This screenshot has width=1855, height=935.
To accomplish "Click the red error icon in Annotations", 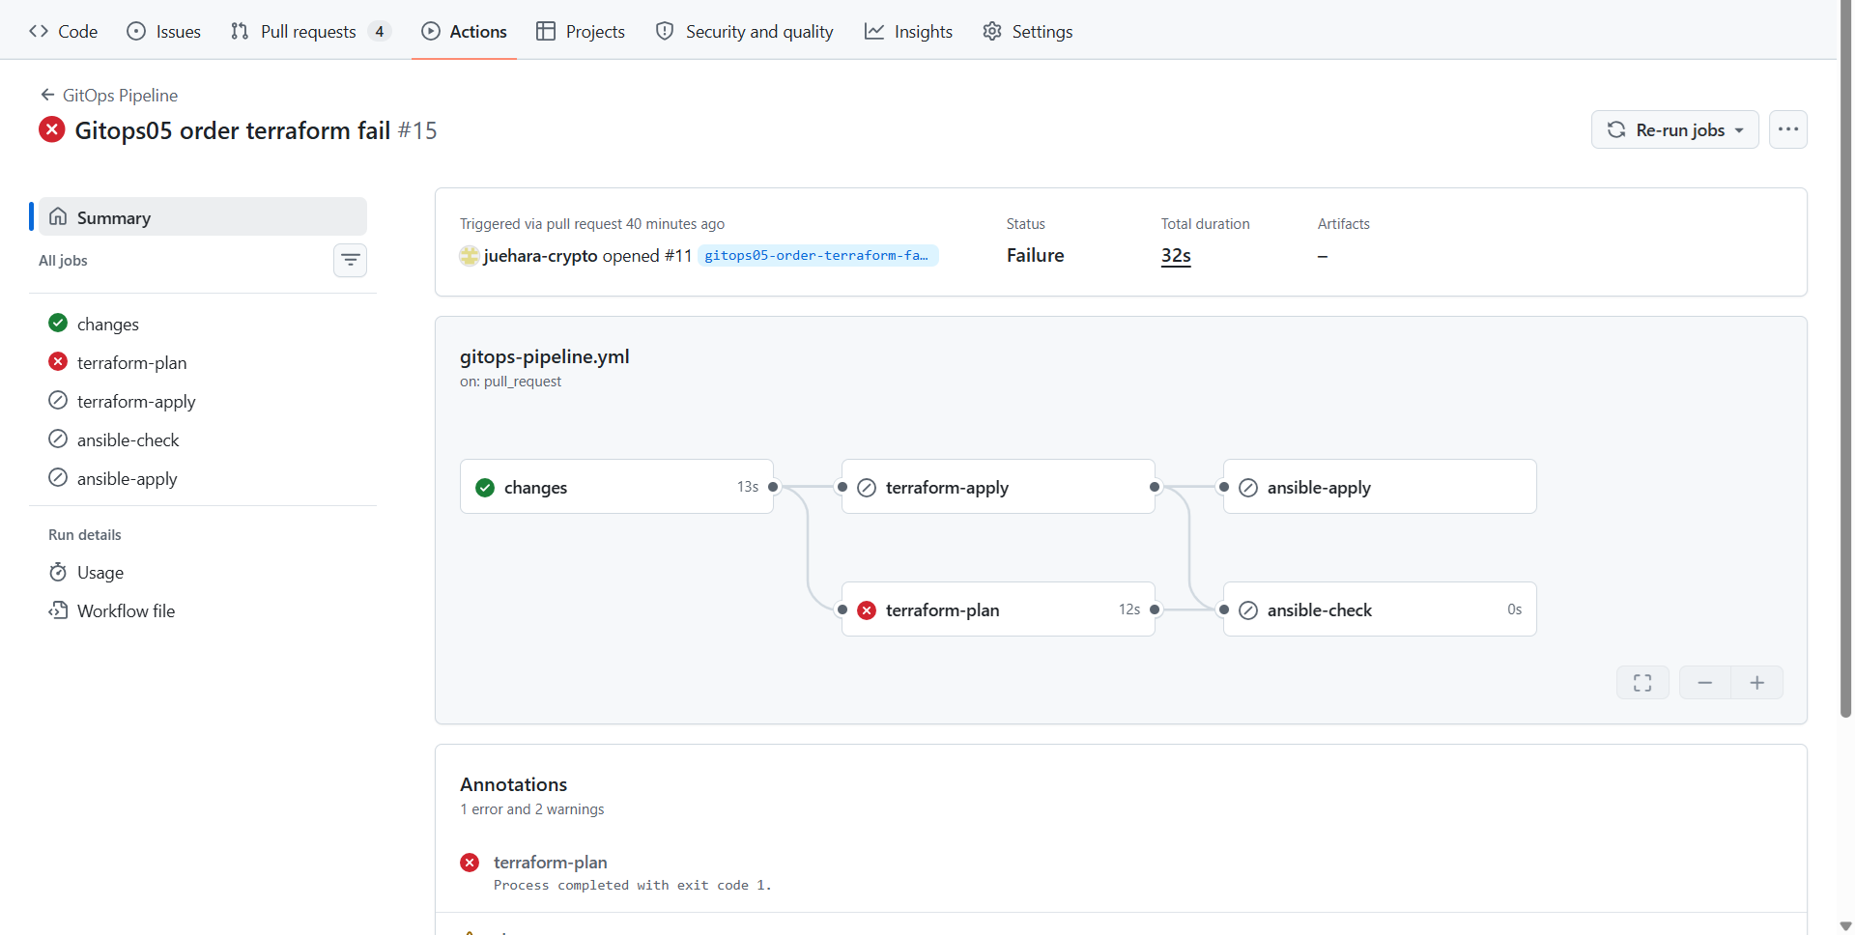I will point(470,863).
